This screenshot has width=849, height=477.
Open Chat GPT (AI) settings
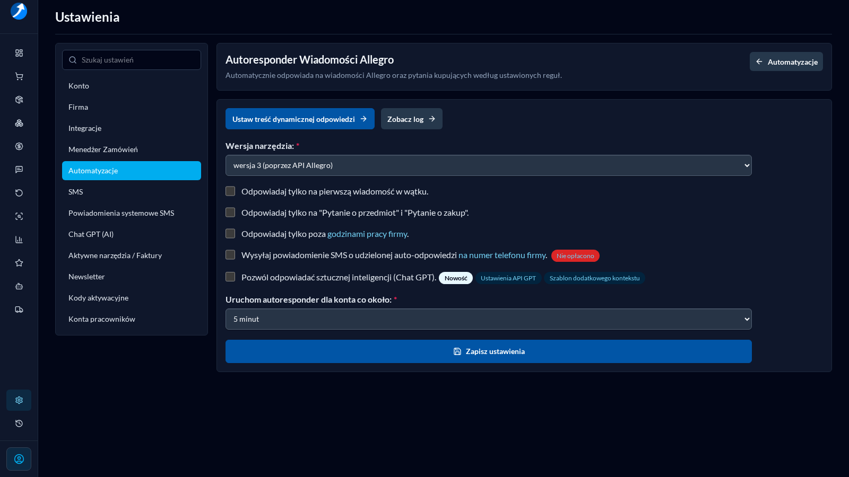pyautogui.click(x=132, y=234)
